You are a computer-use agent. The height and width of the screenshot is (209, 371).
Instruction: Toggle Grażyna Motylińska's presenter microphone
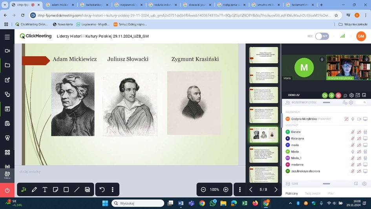353,119
